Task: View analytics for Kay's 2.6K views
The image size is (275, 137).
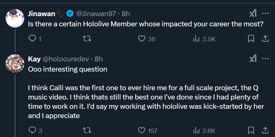Action: pos(196,130)
